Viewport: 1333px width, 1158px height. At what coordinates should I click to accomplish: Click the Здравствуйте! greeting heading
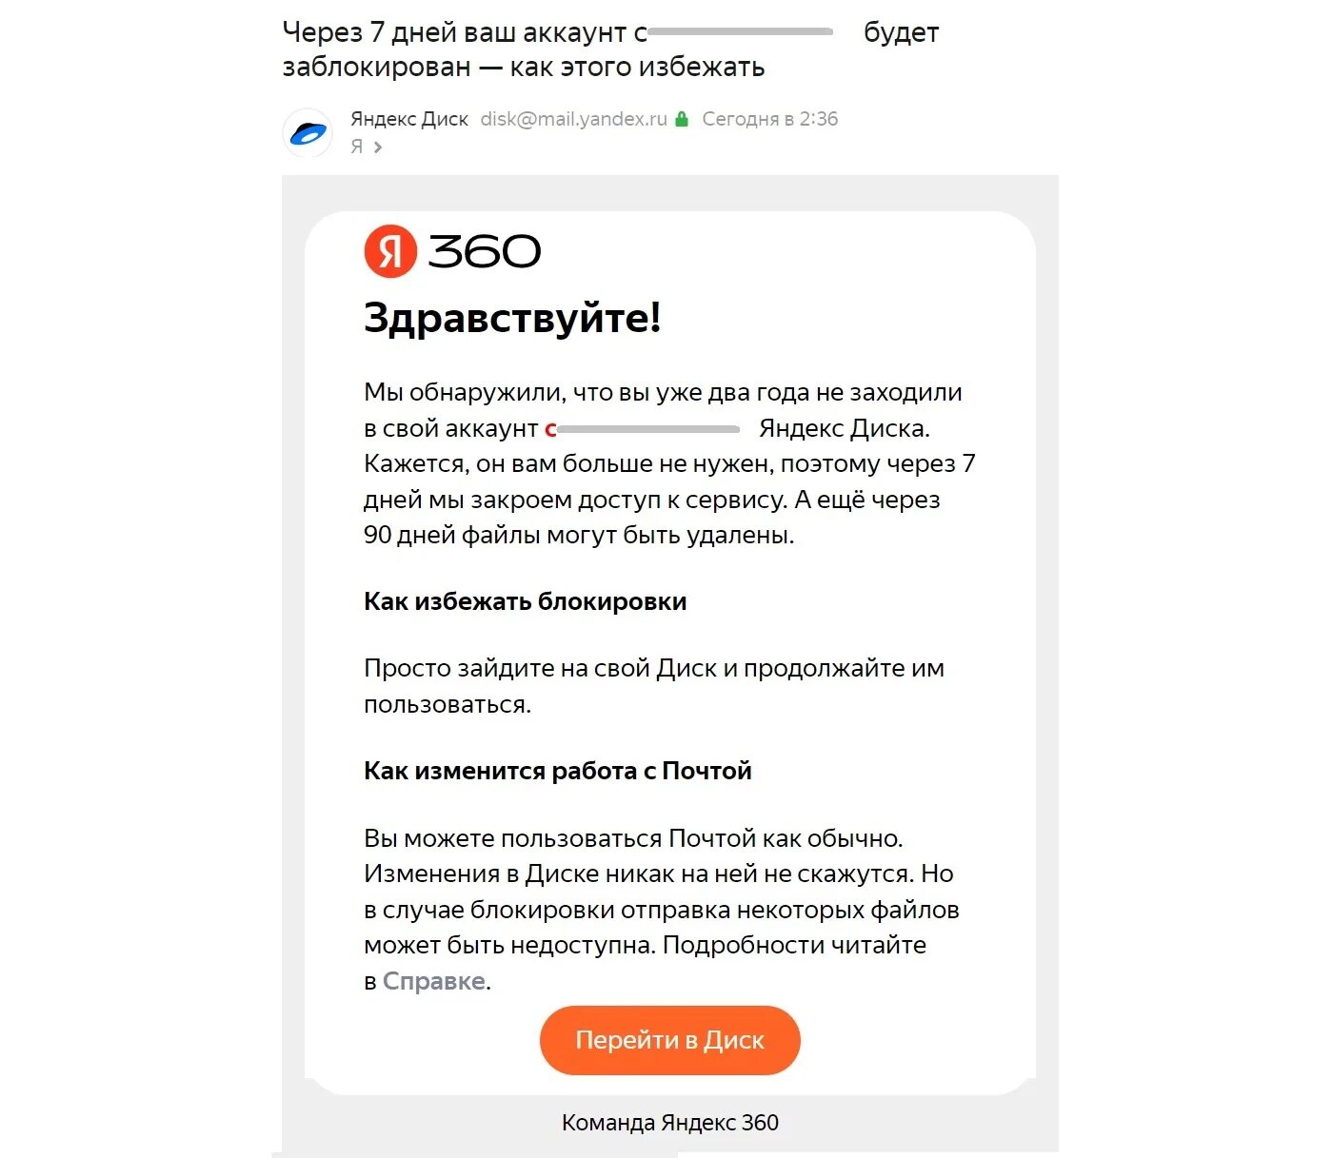click(x=512, y=318)
